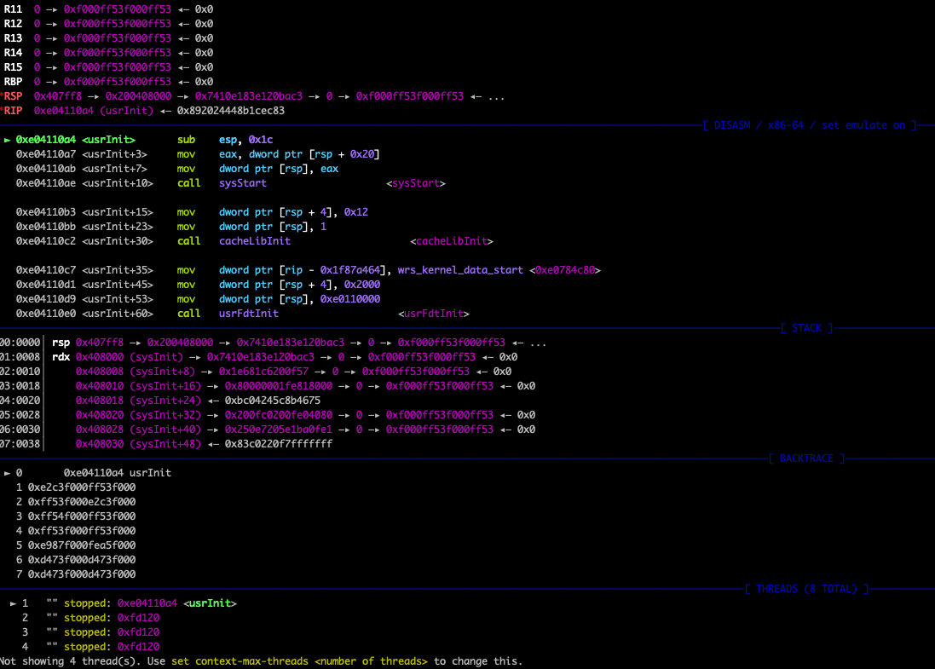
Task: Click the backtrace frame 0 arrow marker
Action: coord(7,473)
